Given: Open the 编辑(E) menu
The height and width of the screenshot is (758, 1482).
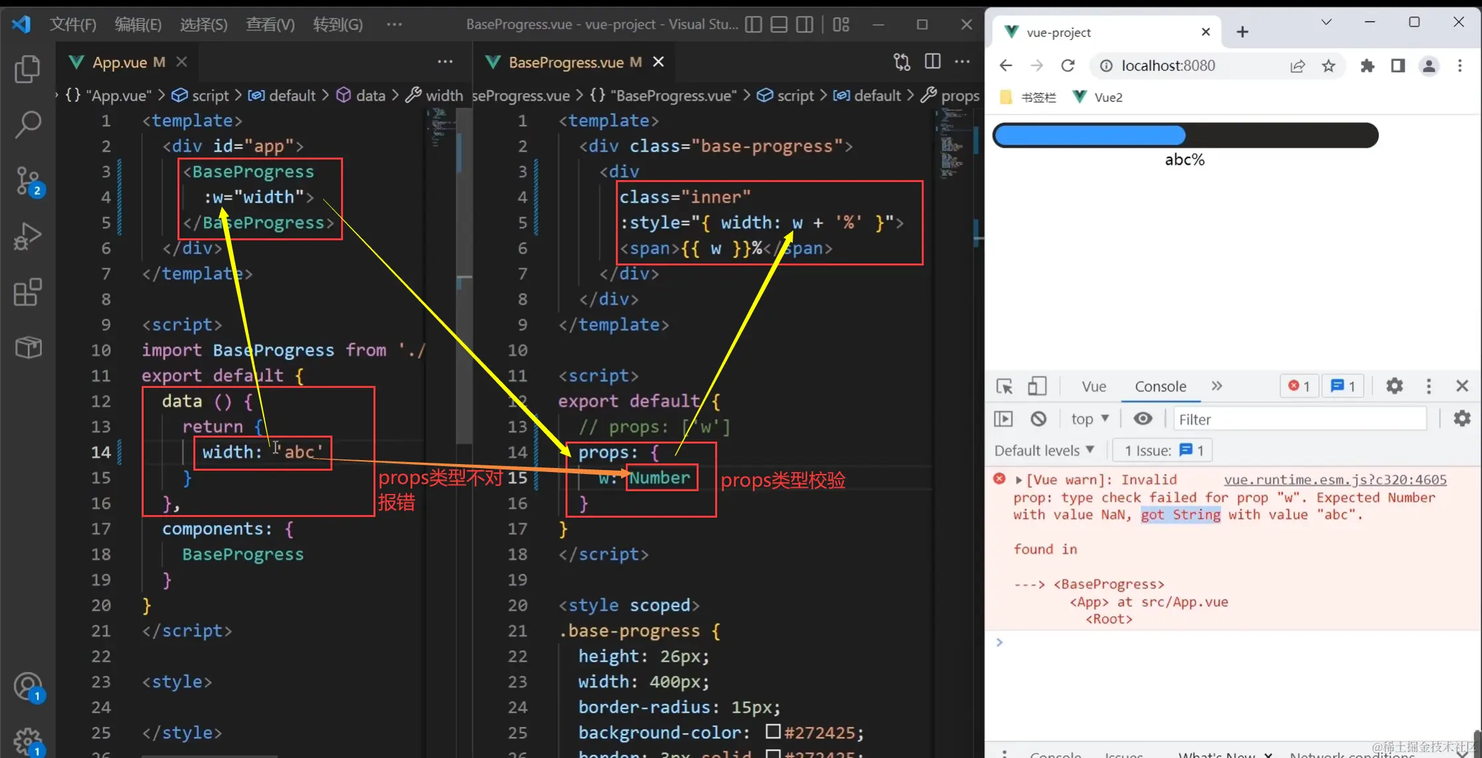Looking at the screenshot, I should [138, 24].
